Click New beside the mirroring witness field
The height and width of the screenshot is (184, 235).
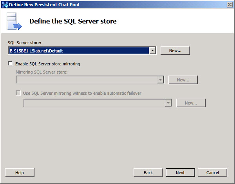click(x=191, y=103)
